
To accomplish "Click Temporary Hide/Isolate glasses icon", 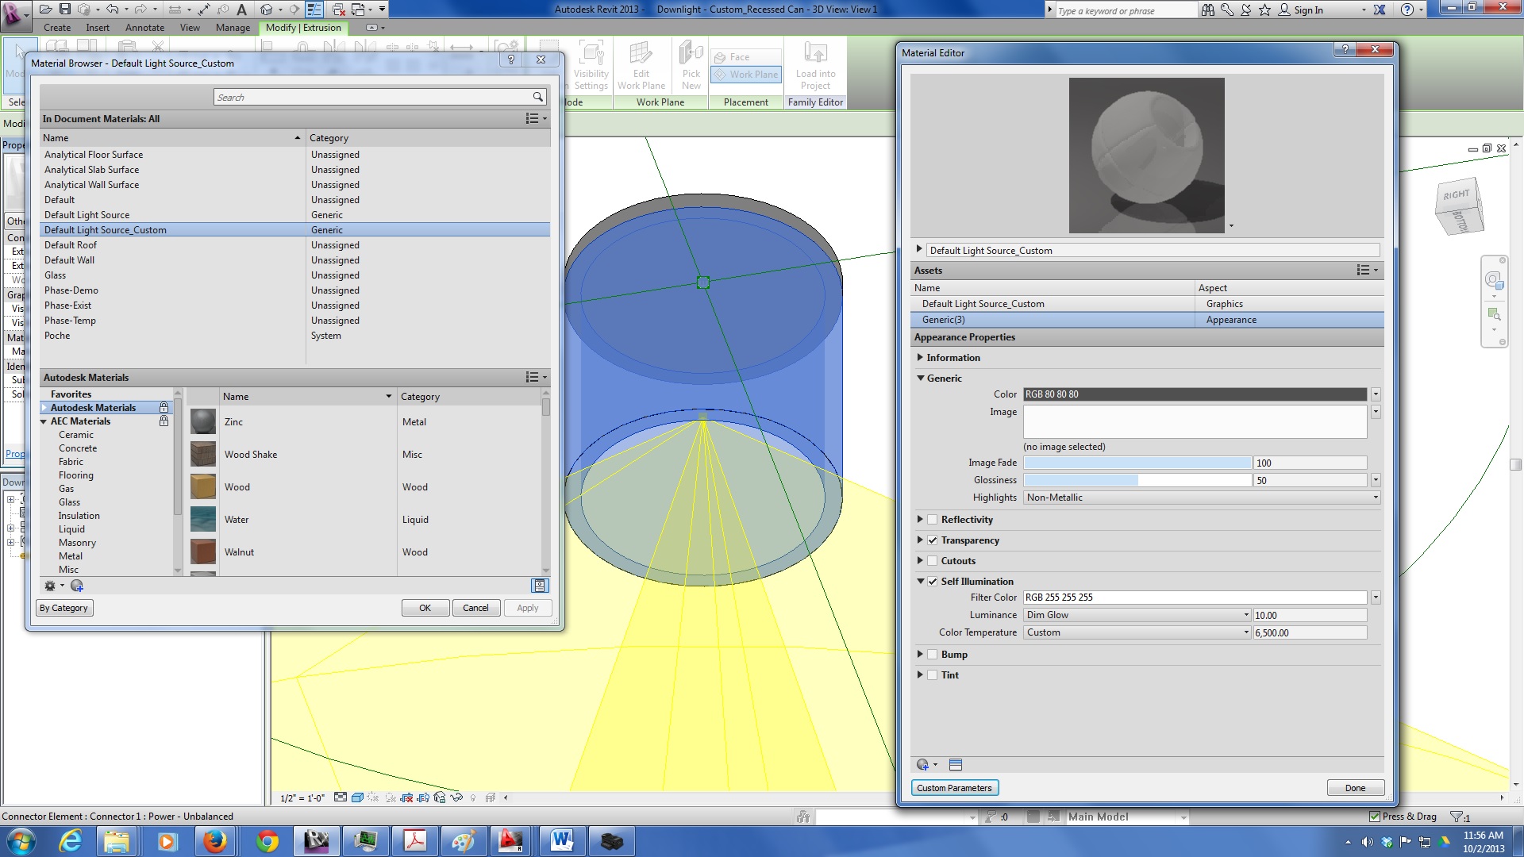I will [x=456, y=797].
